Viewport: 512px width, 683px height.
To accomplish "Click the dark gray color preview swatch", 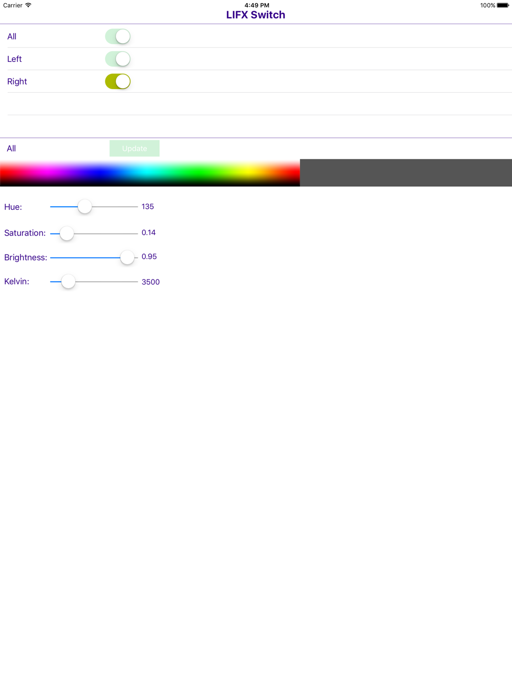I will (406, 173).
